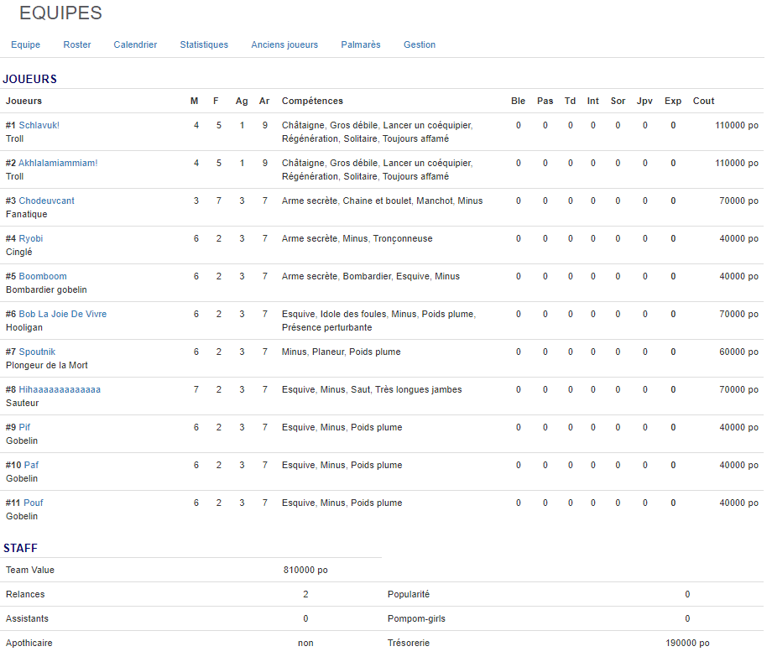Viewport: 772px width, 662px height.
Task: Open the Calendrier tab
Action: pyautogui.click(x=135, y=44)
